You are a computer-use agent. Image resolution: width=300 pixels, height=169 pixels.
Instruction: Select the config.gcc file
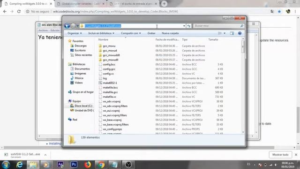pyautogui.click(x=109, y=69)
